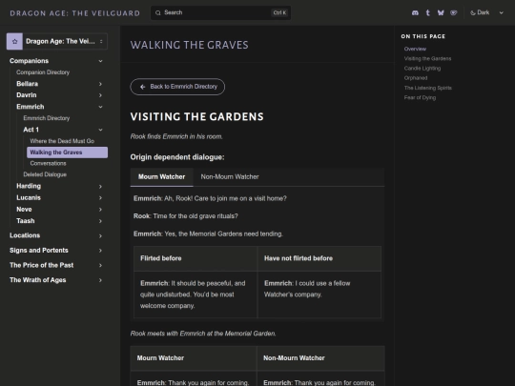Click the Back to Emmrich Directory button
Screen dimensions: 515x386
pos(177,87)
